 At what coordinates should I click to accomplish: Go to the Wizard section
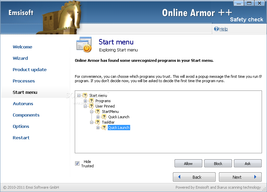coord(20,58)
